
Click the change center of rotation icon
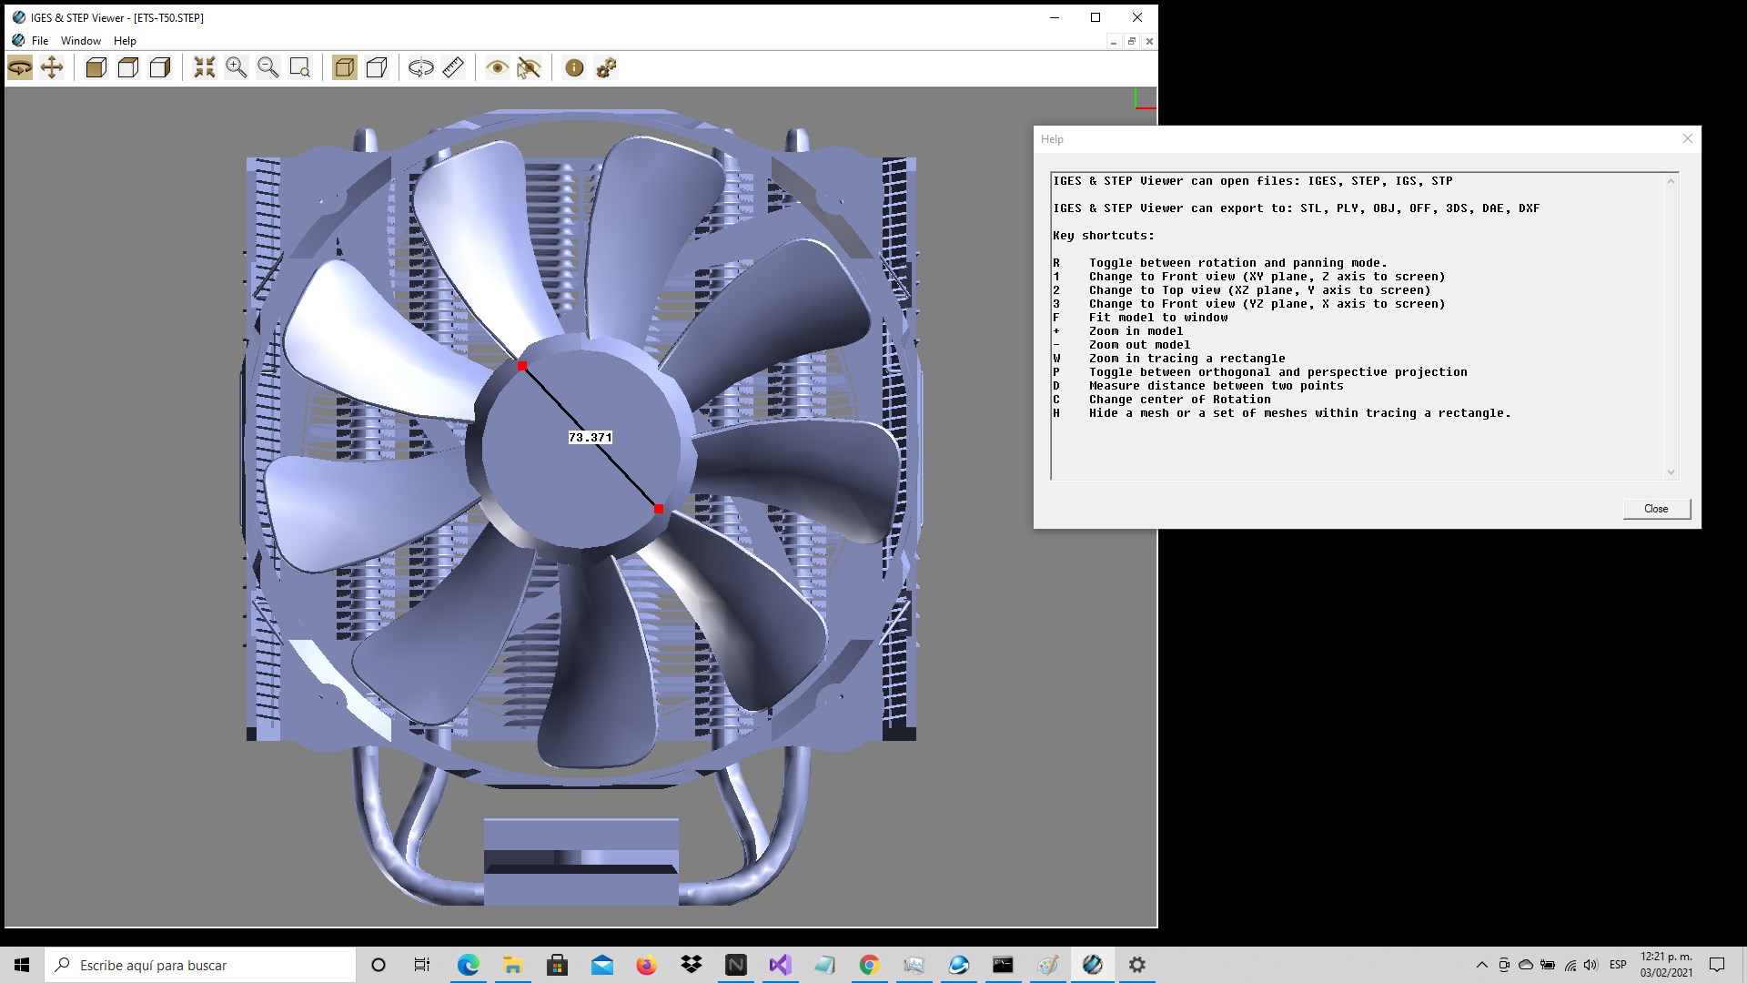click(x=420, y=67)
